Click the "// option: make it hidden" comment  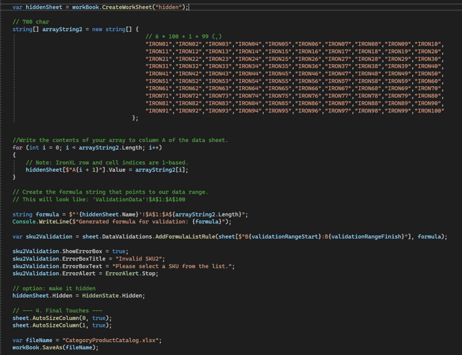[54, 288]
